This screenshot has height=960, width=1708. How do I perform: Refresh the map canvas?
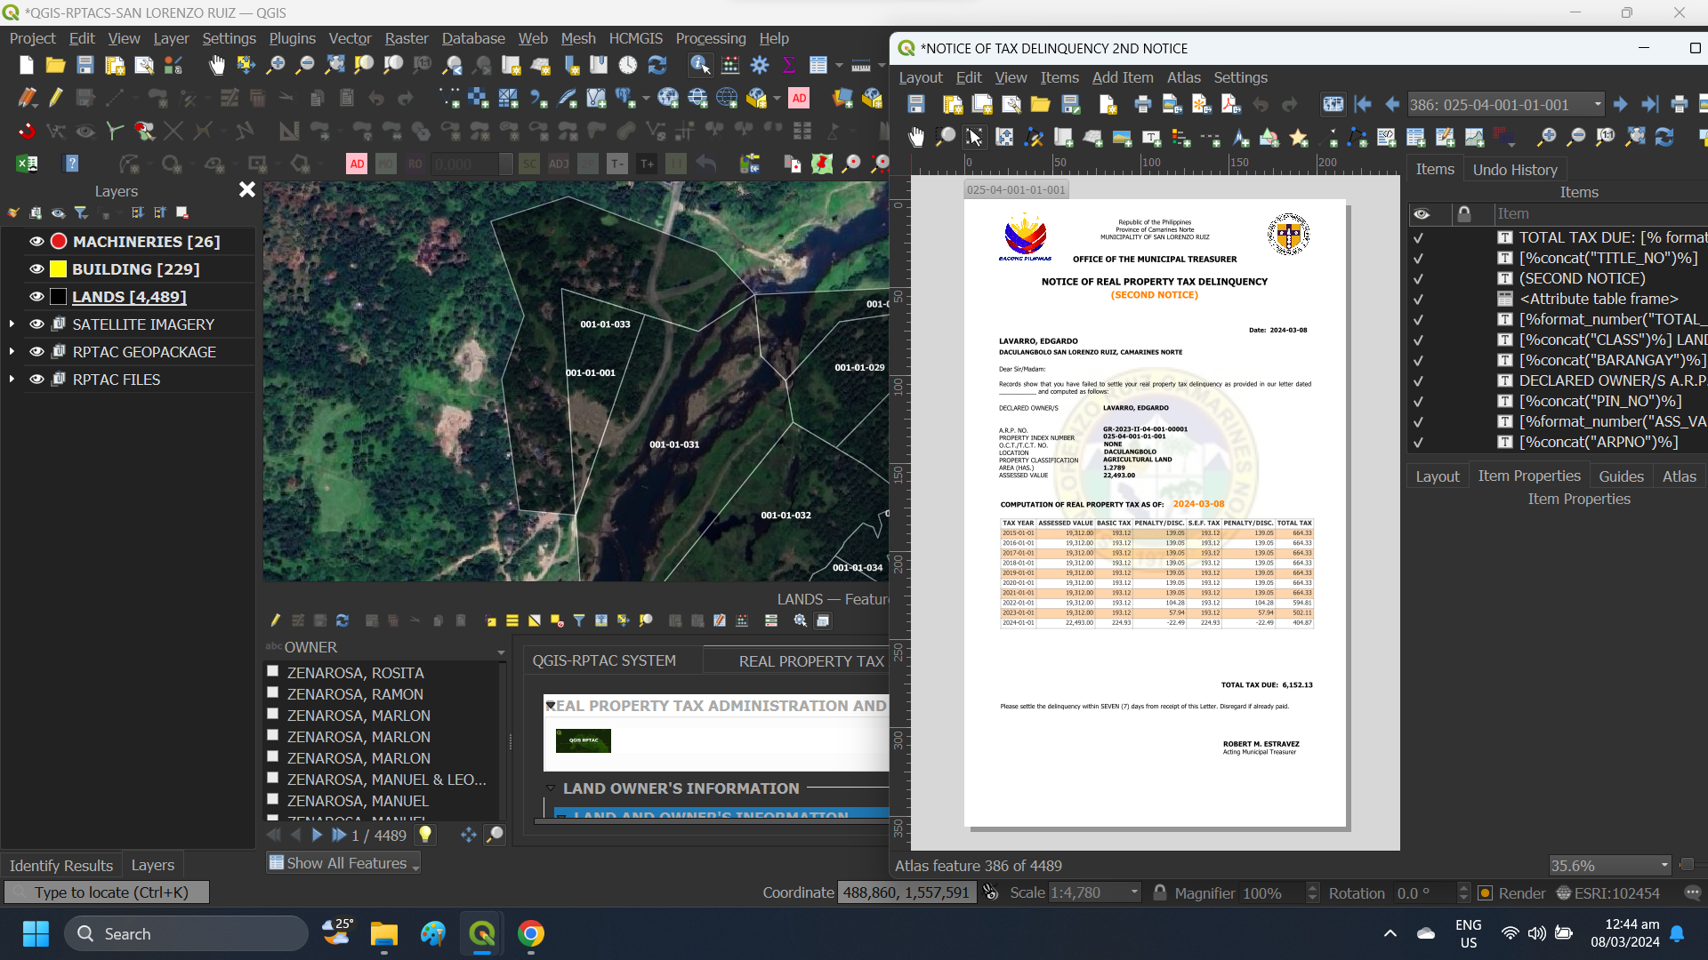(x=657, y=64)
